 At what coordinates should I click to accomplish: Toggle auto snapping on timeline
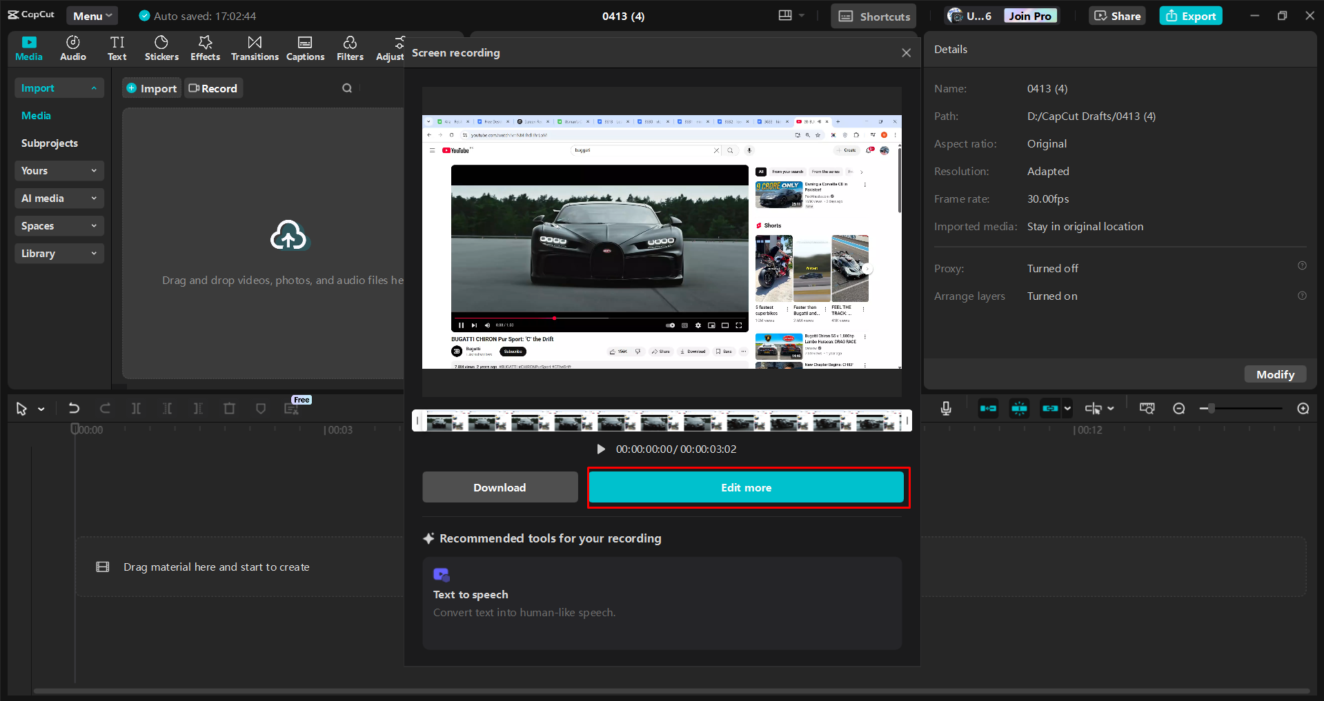pos(1019,409)
